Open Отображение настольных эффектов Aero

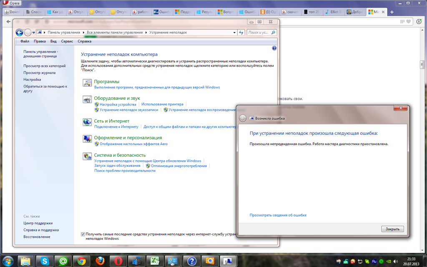click(x=133, y=144)
